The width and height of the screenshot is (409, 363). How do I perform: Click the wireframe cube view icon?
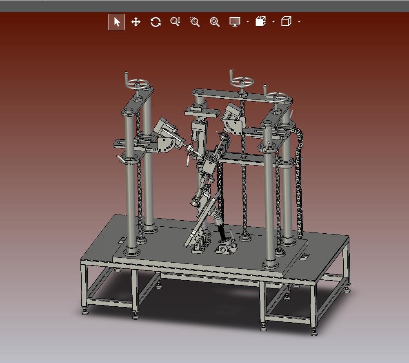pyautogui.click(x=286, y=21)
